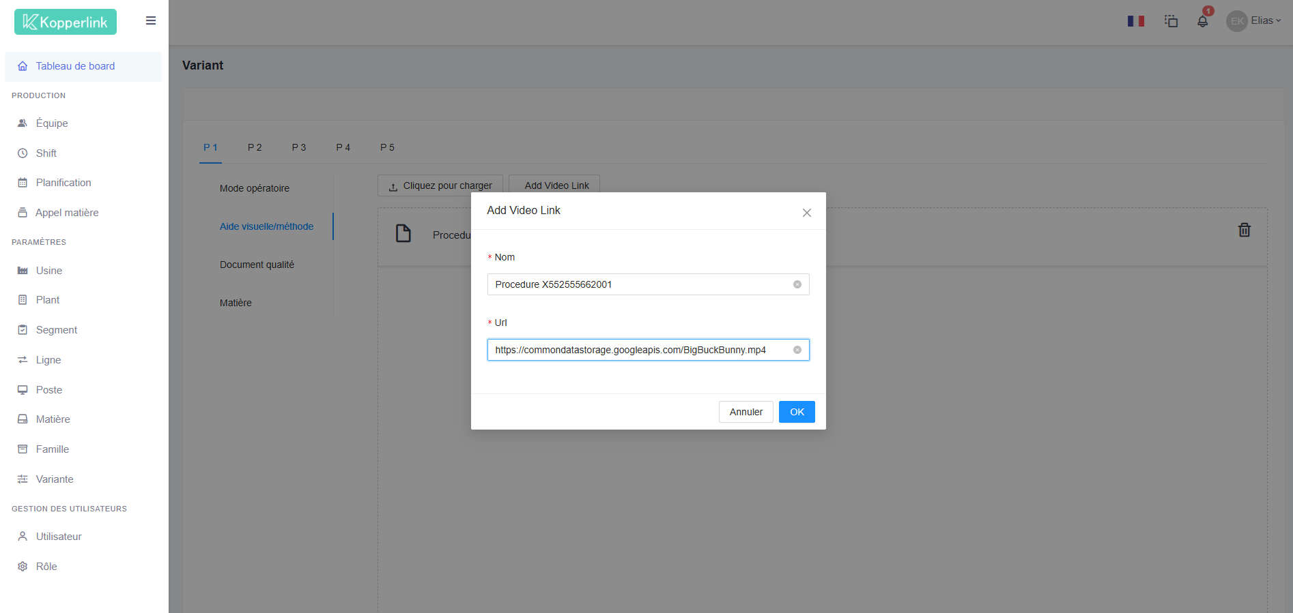
Task: Click the Annuler button
Action: click(x=745, y=412)
